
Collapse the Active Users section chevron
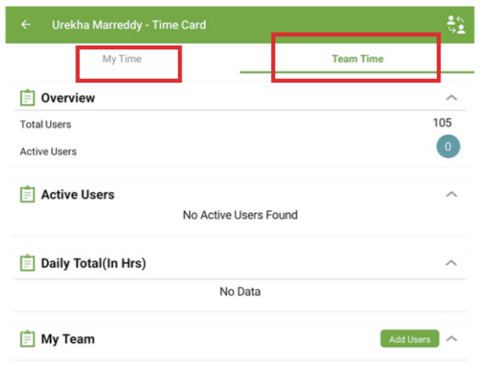(x=452, y=194)
